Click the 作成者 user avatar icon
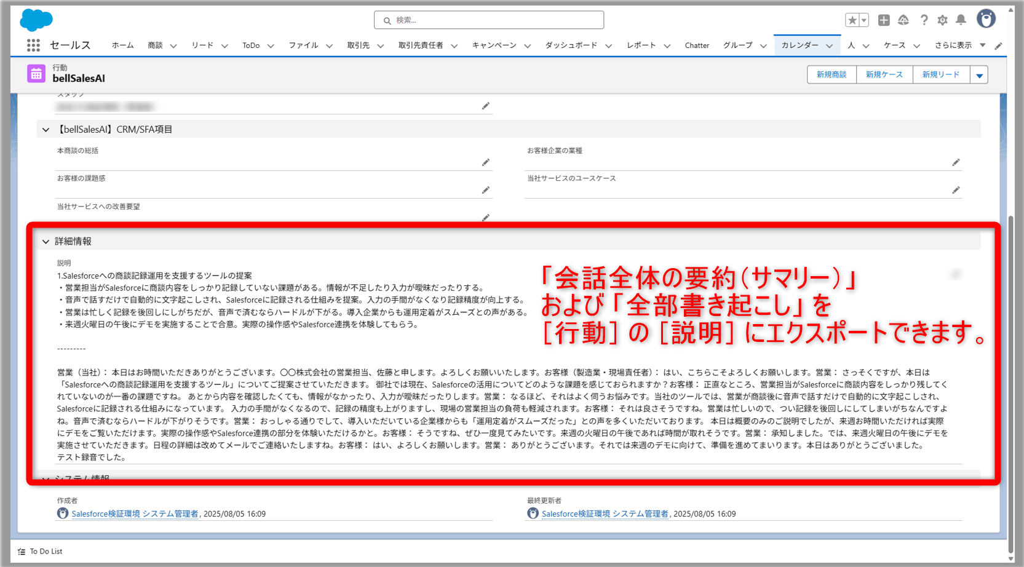Screen dimensions: 1024x567 click(63, 513)
